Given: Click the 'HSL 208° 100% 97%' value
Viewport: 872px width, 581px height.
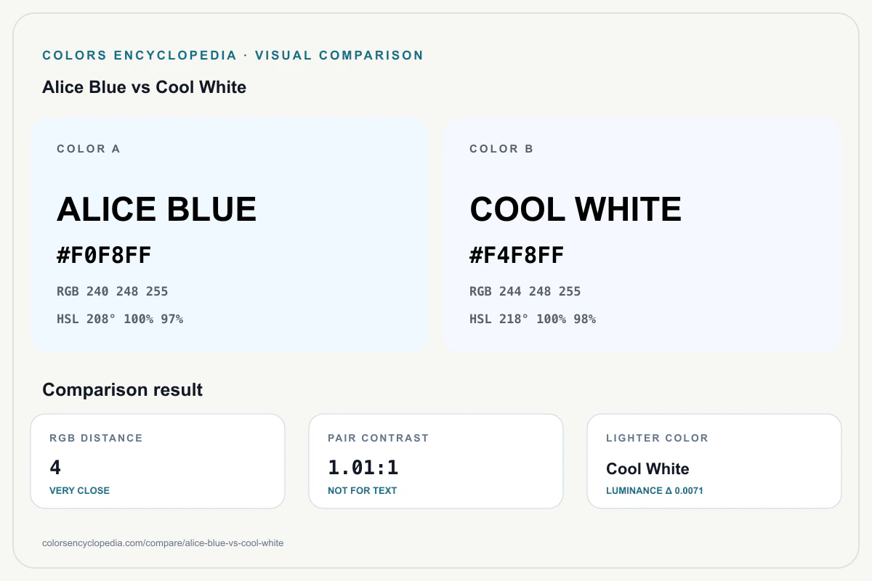Looking at the screenshot, I should pos(120,319).
